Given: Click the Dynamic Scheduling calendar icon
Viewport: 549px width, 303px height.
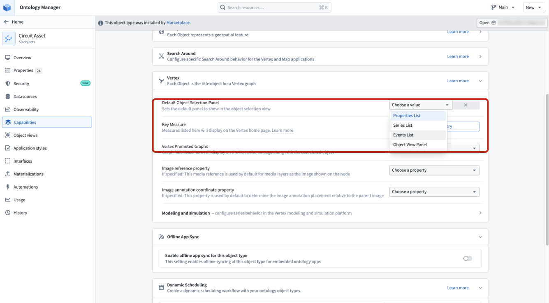Looking at the screenshot, I should click(161, 287).
